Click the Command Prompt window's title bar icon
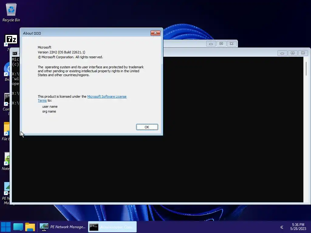 click(x=15, y=53)
